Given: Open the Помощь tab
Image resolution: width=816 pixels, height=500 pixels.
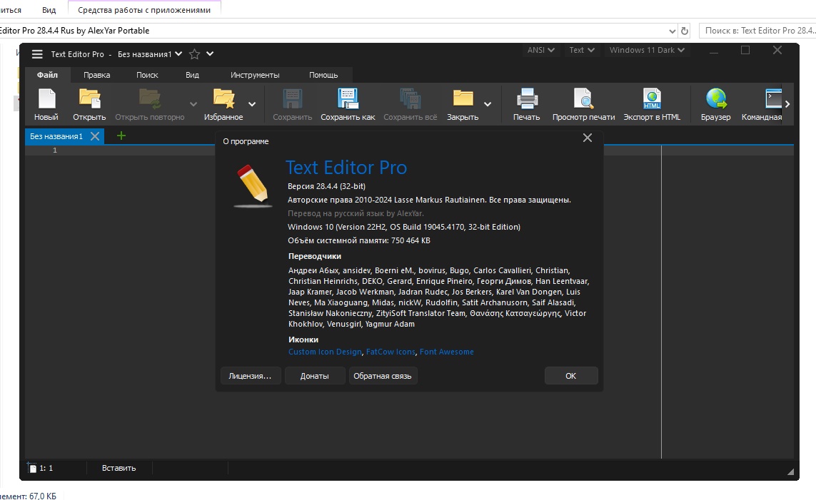Looking at the screenshot, I should coord(323,75).
